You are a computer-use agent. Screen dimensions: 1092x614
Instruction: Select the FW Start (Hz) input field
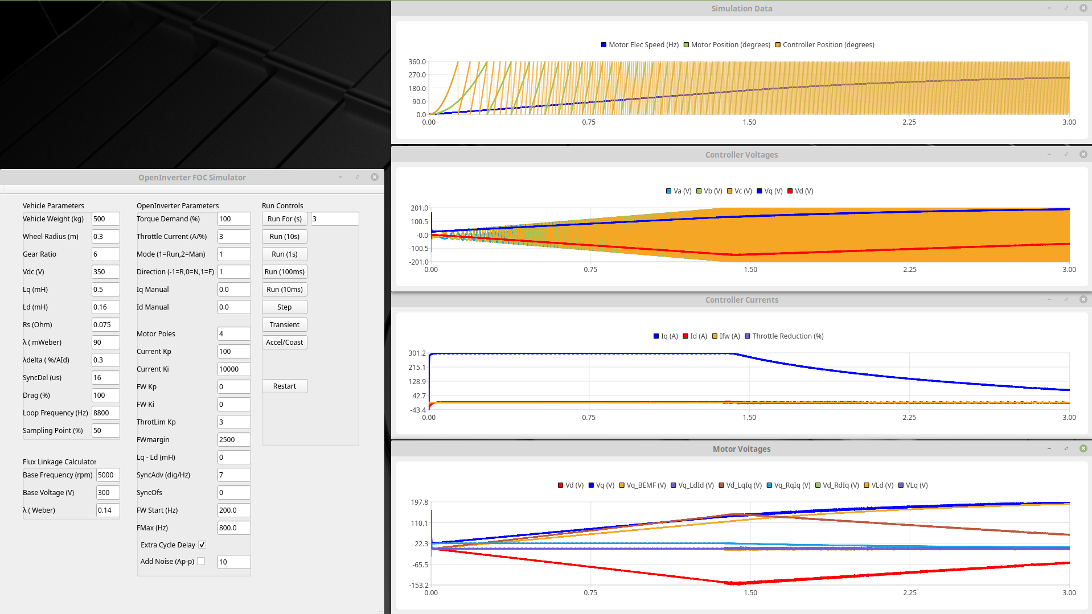(x=233, y=510)
